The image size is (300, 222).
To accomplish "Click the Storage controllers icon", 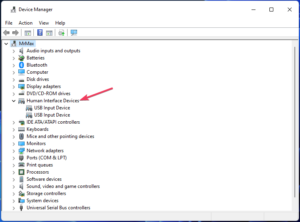I will [21, 193].
